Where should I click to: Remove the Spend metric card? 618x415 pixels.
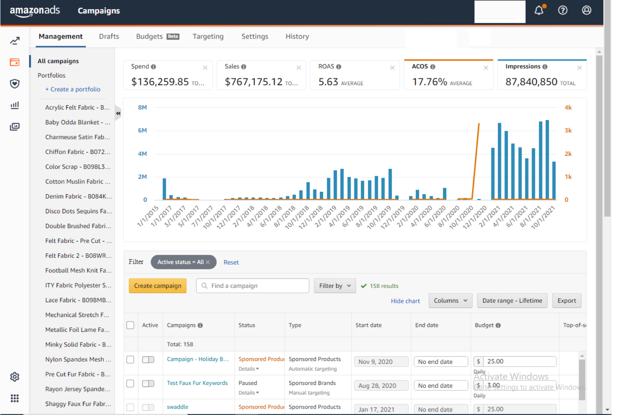point(205,68)
